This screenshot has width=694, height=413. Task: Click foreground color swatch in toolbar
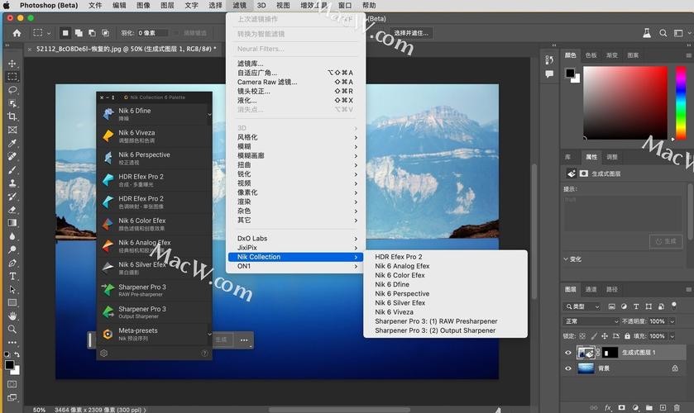pos(9,365)
